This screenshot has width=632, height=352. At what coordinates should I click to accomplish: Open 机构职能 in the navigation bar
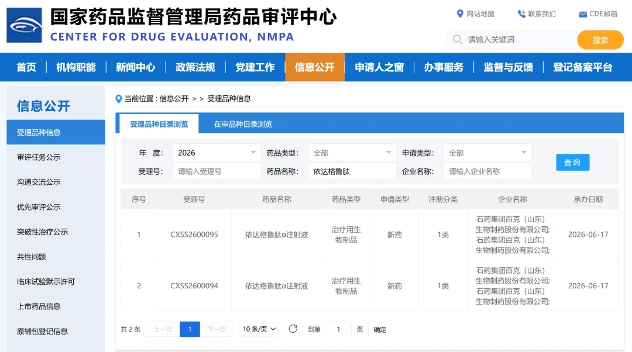click(76, 67)
